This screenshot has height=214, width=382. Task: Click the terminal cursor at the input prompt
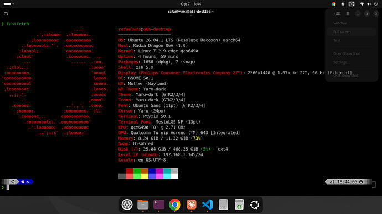(x=8, y=188)
